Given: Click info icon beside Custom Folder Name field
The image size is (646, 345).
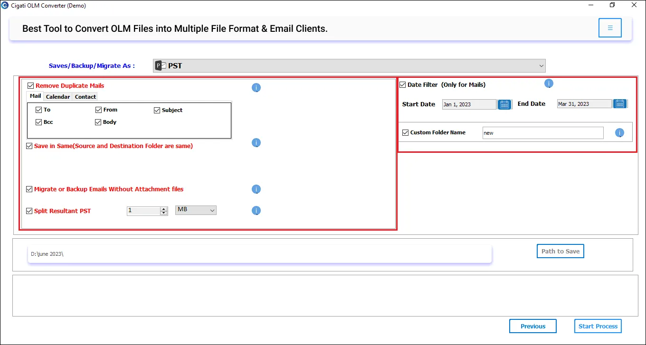Looking at the screenshot, I should [x=619, y=133].
